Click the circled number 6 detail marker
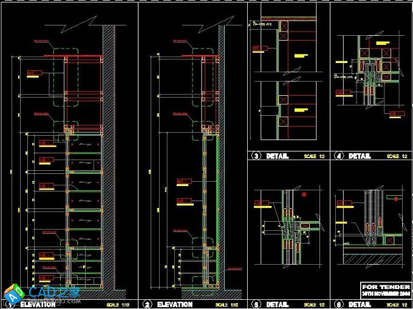The height and width of the screenshot is (309, 413). [338, 304]
